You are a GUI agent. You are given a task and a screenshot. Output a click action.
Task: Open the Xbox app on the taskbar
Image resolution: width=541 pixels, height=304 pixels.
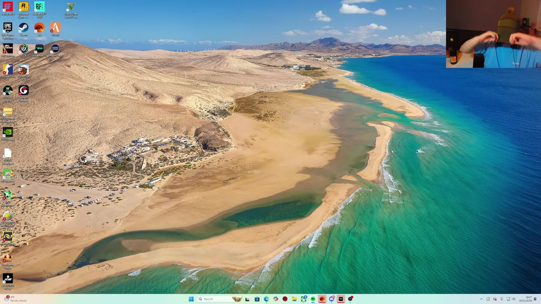click(304, 299)
